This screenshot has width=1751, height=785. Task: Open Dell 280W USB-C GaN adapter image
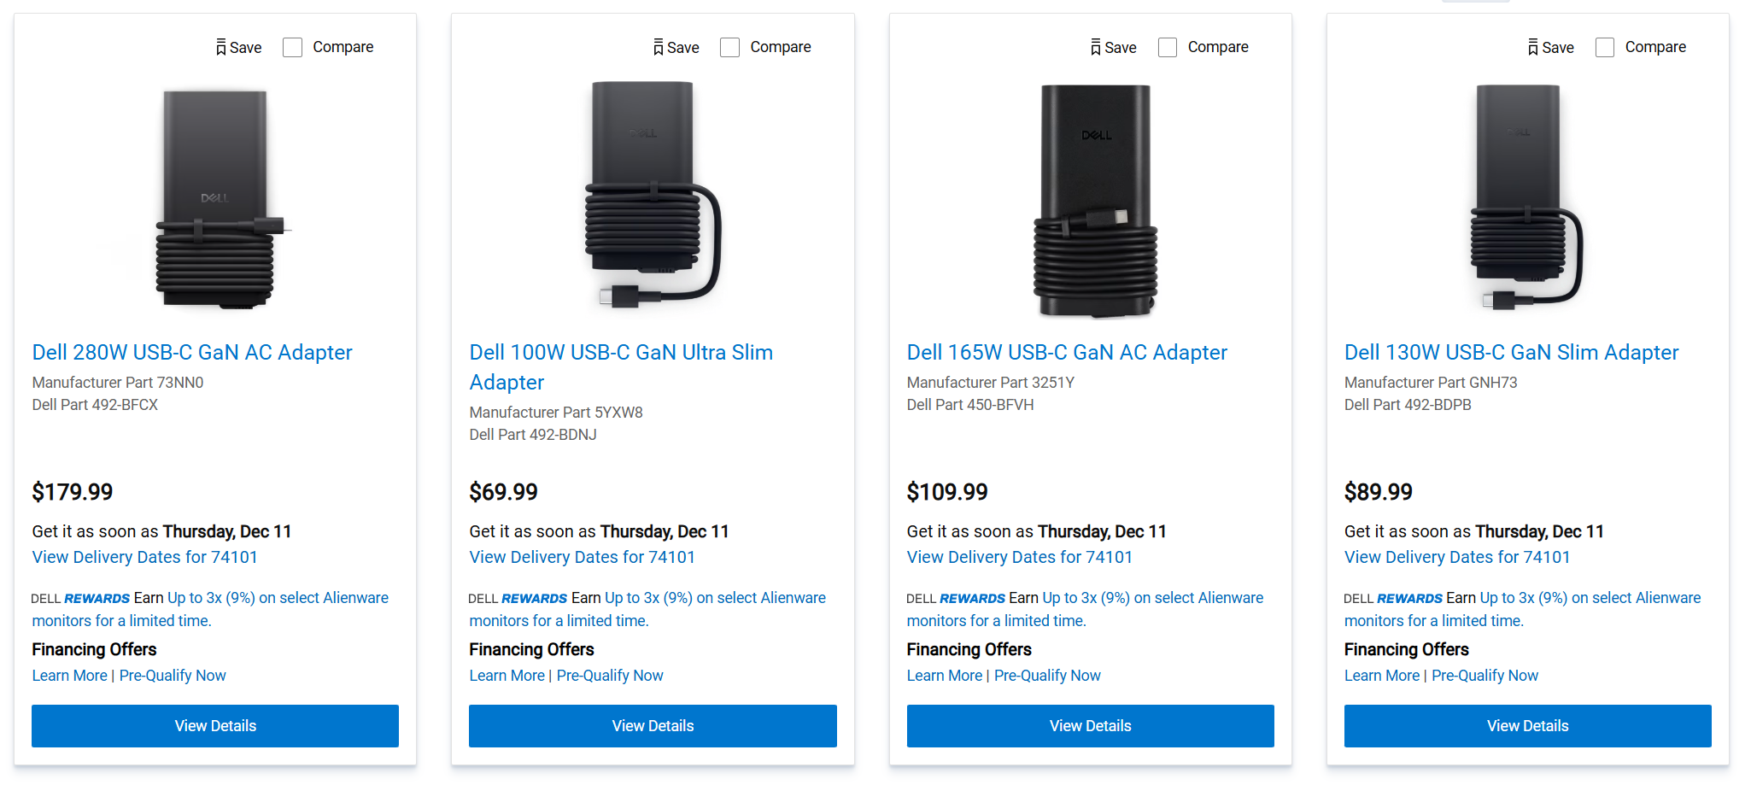coord(215,199)
